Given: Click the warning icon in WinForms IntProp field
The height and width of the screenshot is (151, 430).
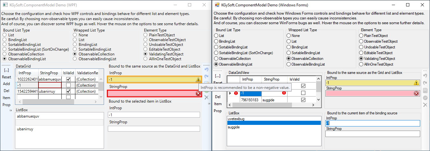Looking at the screenshot, I should click(x=416, y=83).
